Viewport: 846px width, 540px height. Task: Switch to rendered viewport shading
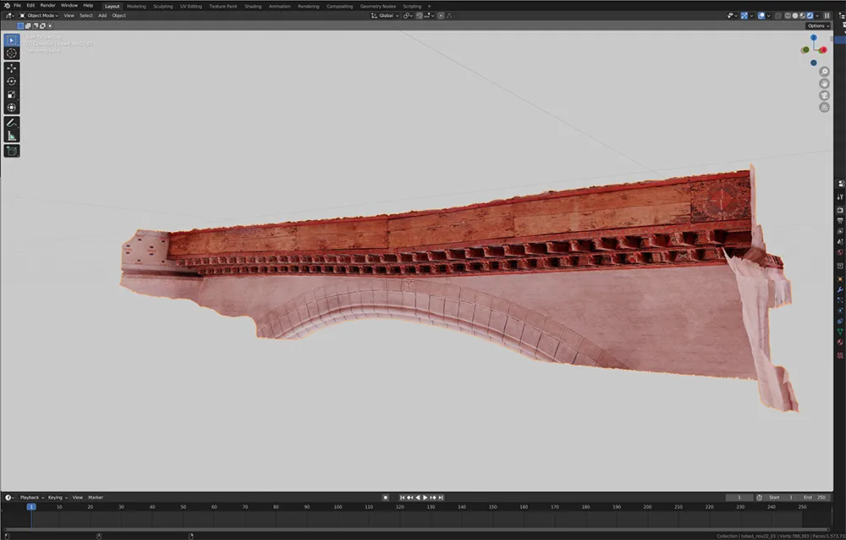click(x=810, y=15)
